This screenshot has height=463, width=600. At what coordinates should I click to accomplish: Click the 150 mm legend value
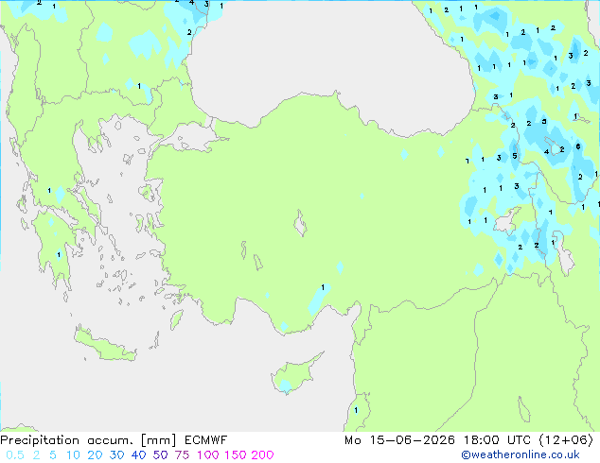click(236, 455)
